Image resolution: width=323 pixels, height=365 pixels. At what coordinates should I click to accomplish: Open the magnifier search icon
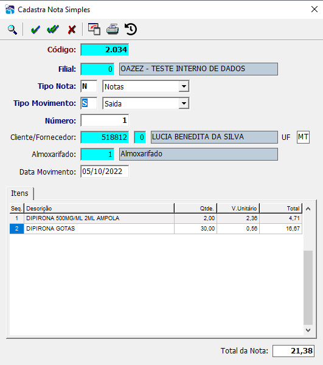click(12, 30)
